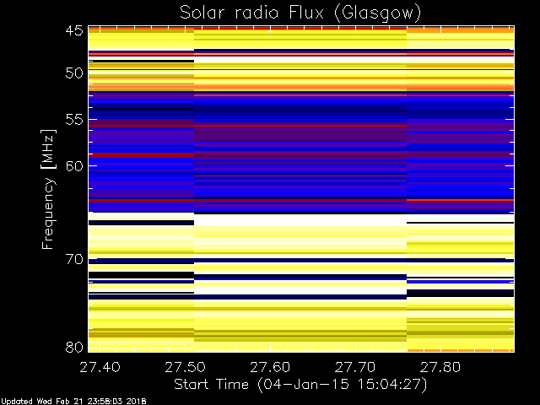Screen dimensions: 540x405
Task: Click the y-axis tick label "70"
Action: [x=74, y=259]
